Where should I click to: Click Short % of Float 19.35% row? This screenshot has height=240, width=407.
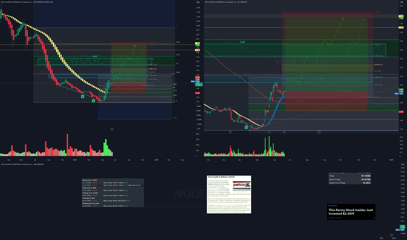(x=350, y=183)
